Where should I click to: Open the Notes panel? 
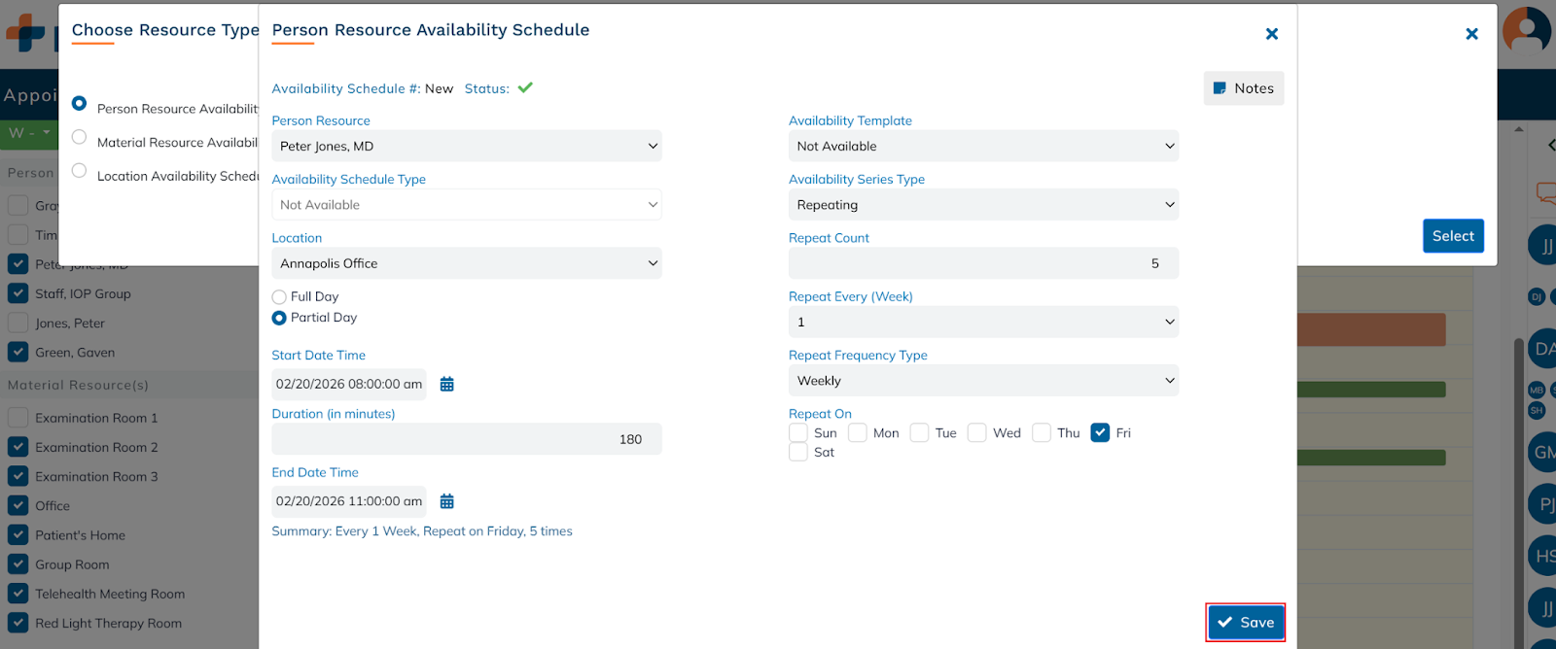1244,88
